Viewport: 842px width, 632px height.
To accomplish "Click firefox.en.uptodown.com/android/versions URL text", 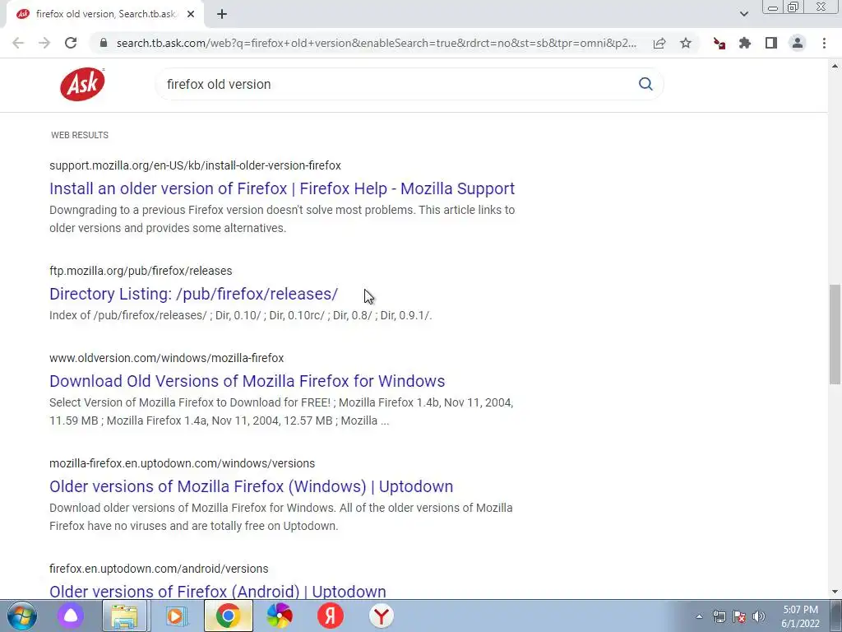I will point(159,569).
